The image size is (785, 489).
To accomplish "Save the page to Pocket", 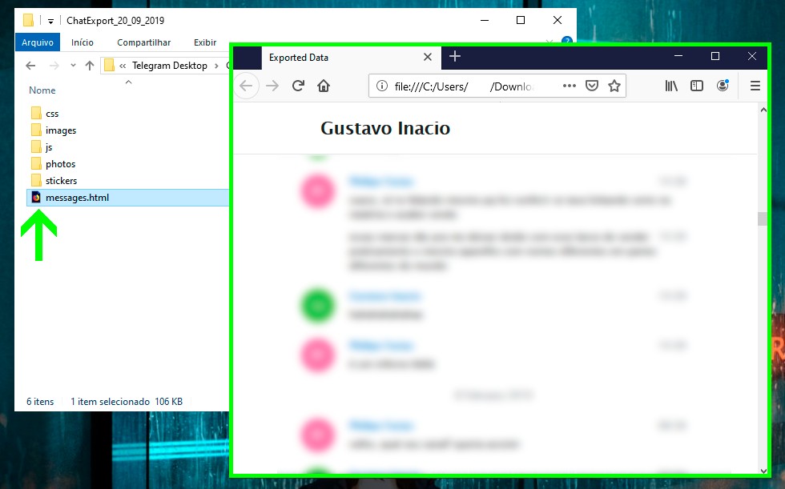I will 592,86.
